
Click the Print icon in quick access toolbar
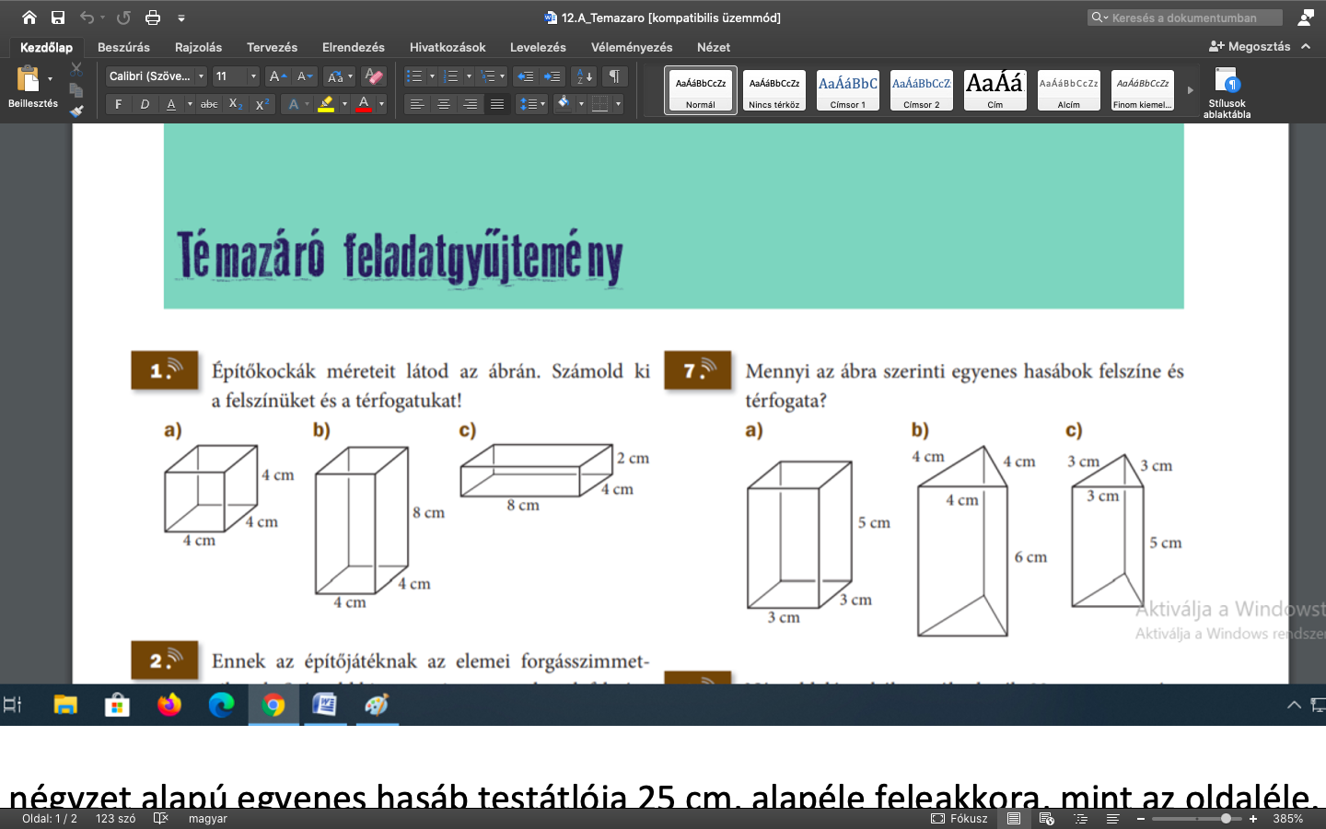click(153, 18)
